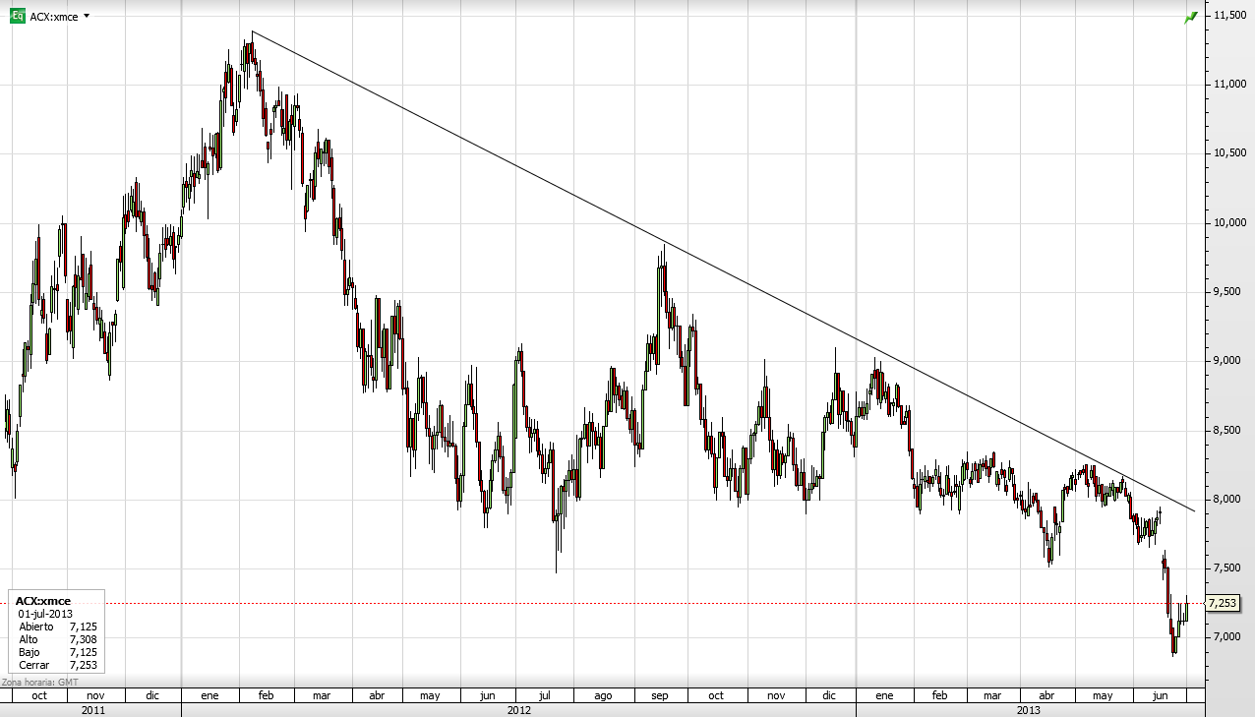The image size is (1255, 717).
Task: Click the highlighted 7,253 price tag on the axis
Action: coord(1222,603)
